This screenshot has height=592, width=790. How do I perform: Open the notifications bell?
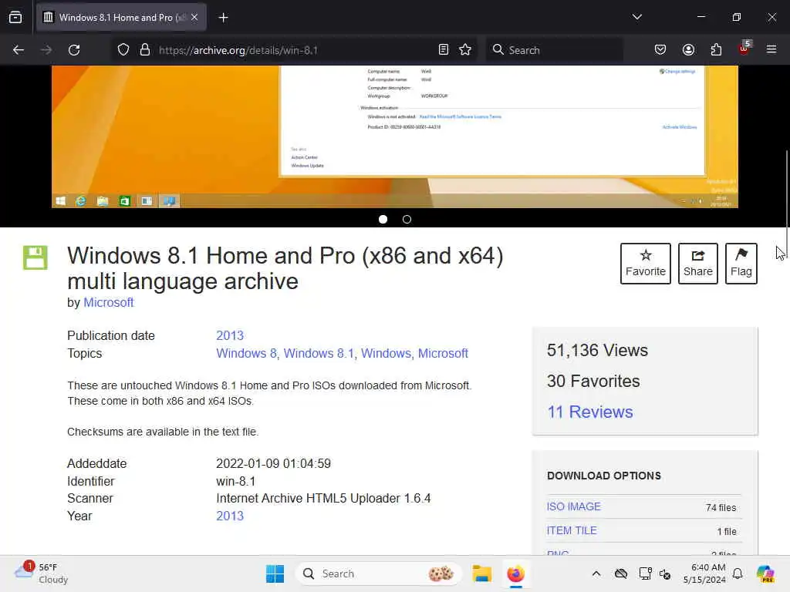(x=738, y=573)
